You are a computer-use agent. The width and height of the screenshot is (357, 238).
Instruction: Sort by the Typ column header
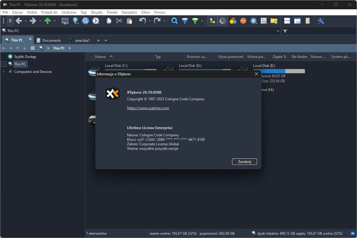coord(169,57)
